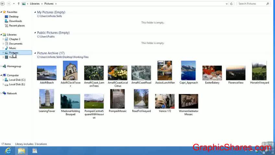Expand the Network node
Viewport: 275px width, 155px height.
coord(1,93)
